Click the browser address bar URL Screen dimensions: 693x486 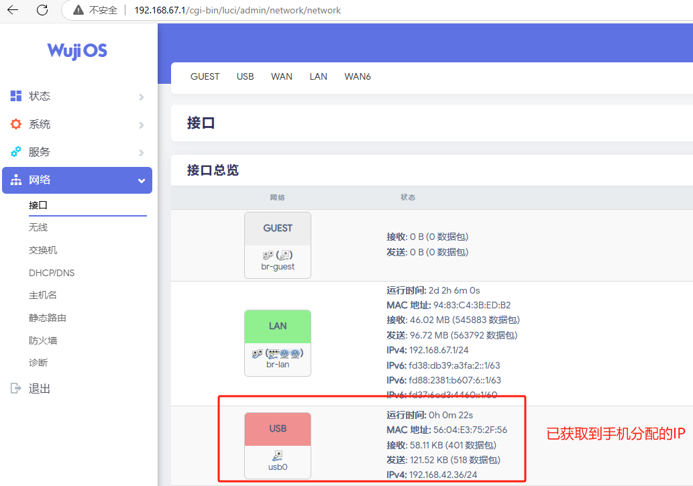[x=237, y=10]
